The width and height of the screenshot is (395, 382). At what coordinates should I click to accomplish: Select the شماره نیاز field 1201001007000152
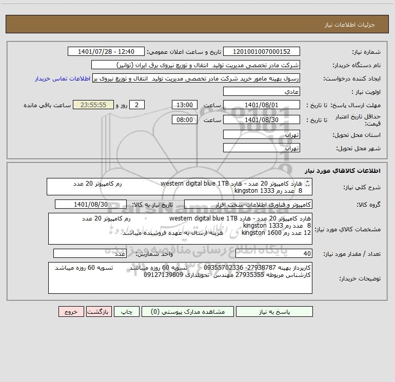pyautogui.click(x=262, y=51)
